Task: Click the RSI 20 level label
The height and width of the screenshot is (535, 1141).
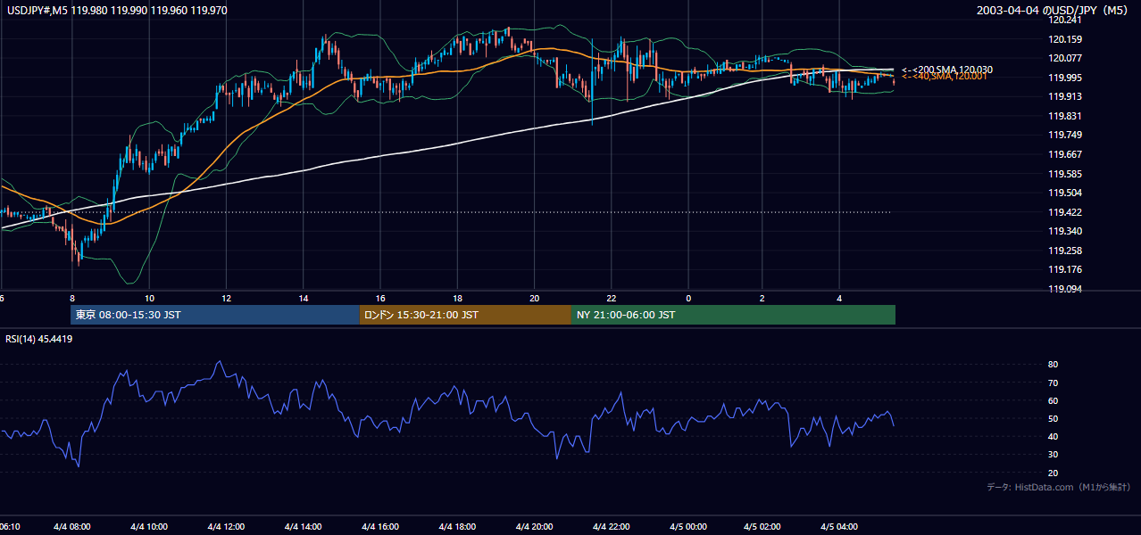Action: tap(1054, 473)
